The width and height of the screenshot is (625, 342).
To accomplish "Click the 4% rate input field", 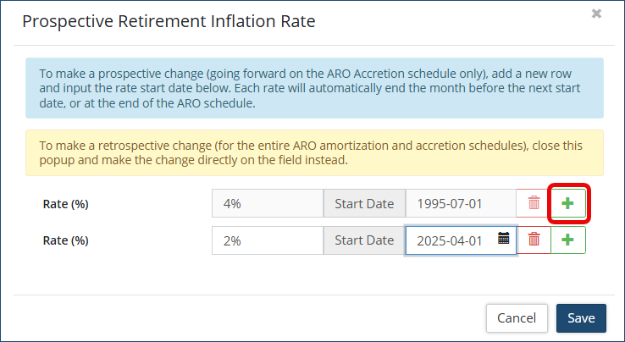I will pyautogui.click(x=268, y=204).
